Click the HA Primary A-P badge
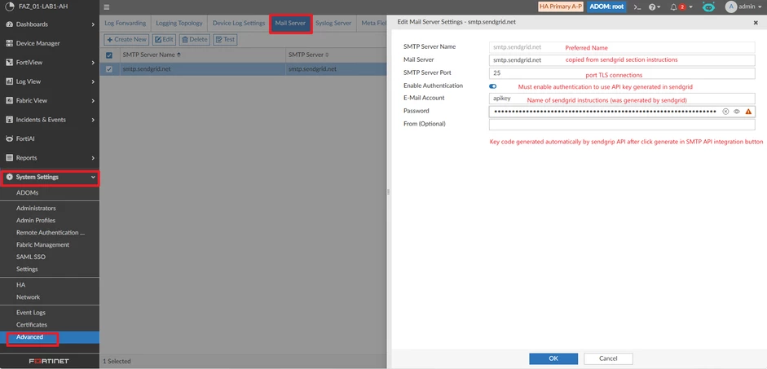 561,7
